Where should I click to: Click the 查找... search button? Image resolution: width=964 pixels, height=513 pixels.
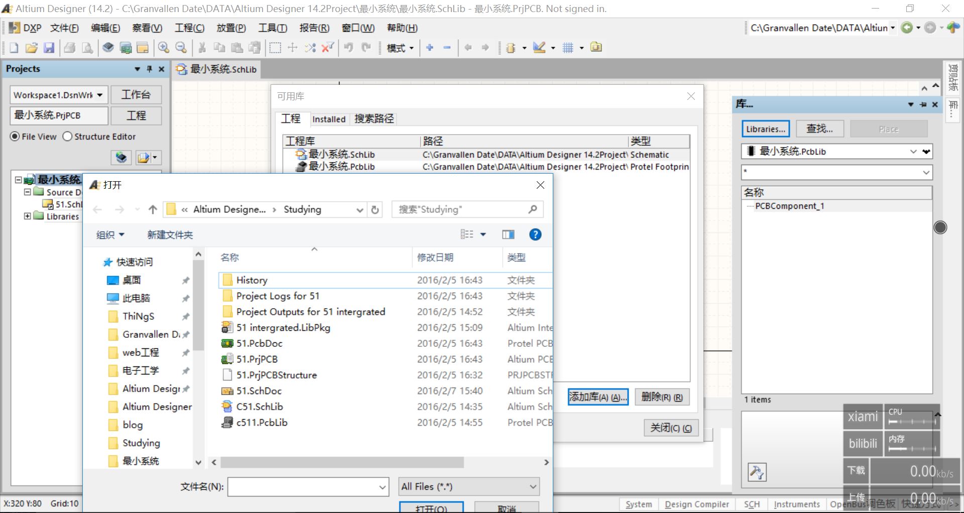coord(819,129)
